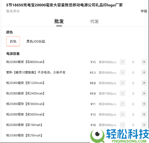This screenshot has height=143, width=149.
Task: Click the ¥13 price
Action: pos(93,115)
